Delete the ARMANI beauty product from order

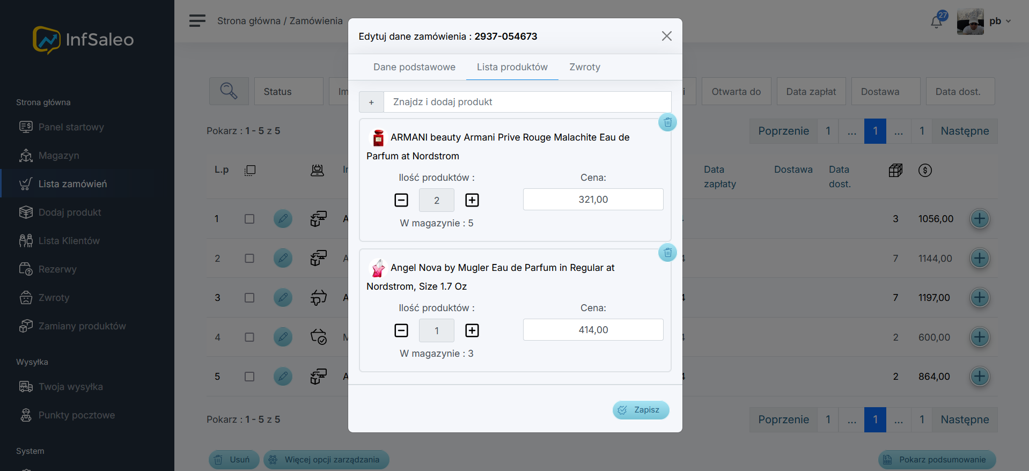[667, 122]
